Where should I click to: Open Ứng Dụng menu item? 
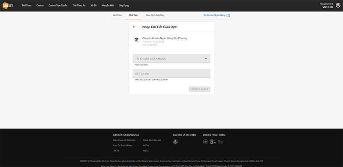coord(124,6)
